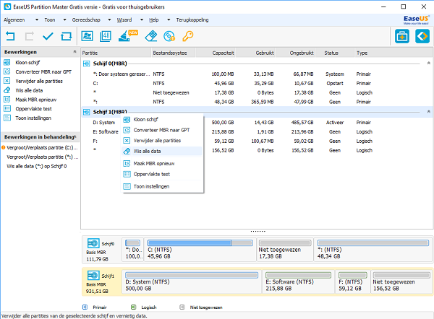This screenshot has height=319, width=434.
Task: Open the Algemeen menu
Action: 14,20
